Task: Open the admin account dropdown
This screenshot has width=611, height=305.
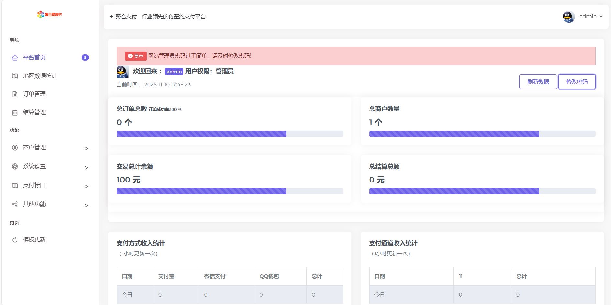Action: (591, 16)
